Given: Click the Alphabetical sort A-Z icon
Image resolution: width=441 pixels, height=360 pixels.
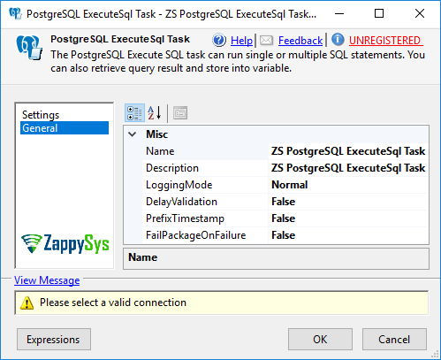Looking at the screenshot, I should point(155,113).
